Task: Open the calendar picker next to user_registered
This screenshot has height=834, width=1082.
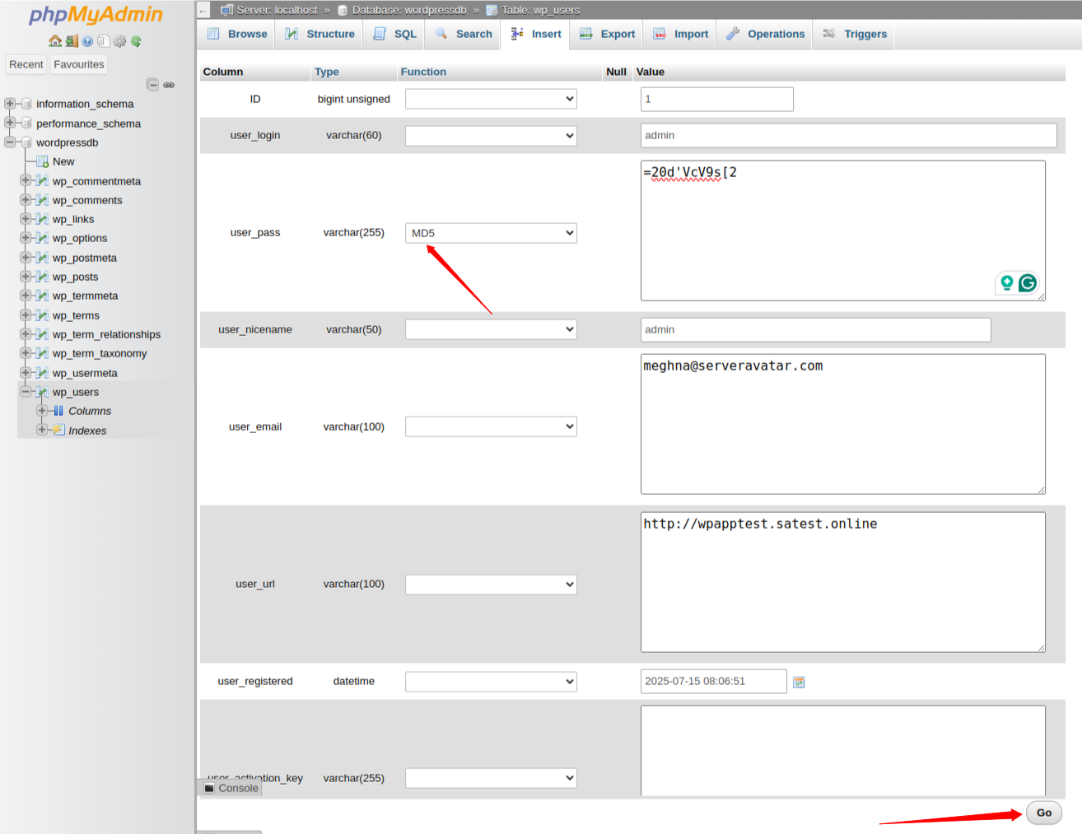Action: 798,681
